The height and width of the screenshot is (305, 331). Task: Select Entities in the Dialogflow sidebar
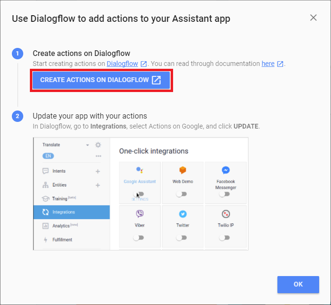point(59,185)
